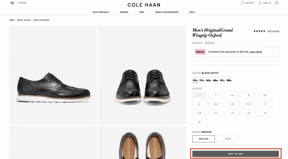Click the sign in person icon
288x159 pixels.
tap(260, 3)
